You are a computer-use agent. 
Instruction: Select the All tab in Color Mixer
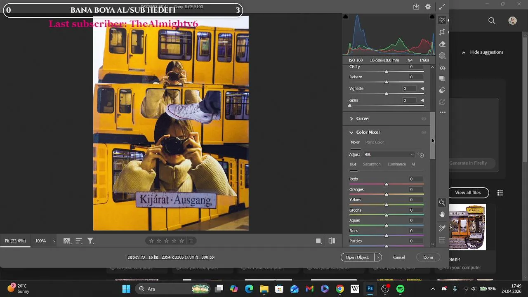tap(413, 165)
